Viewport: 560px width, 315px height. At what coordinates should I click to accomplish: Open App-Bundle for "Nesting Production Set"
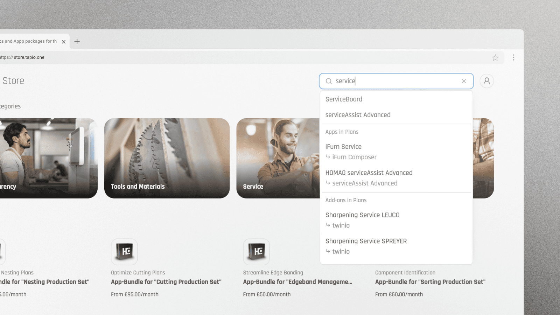coord(44,282)
